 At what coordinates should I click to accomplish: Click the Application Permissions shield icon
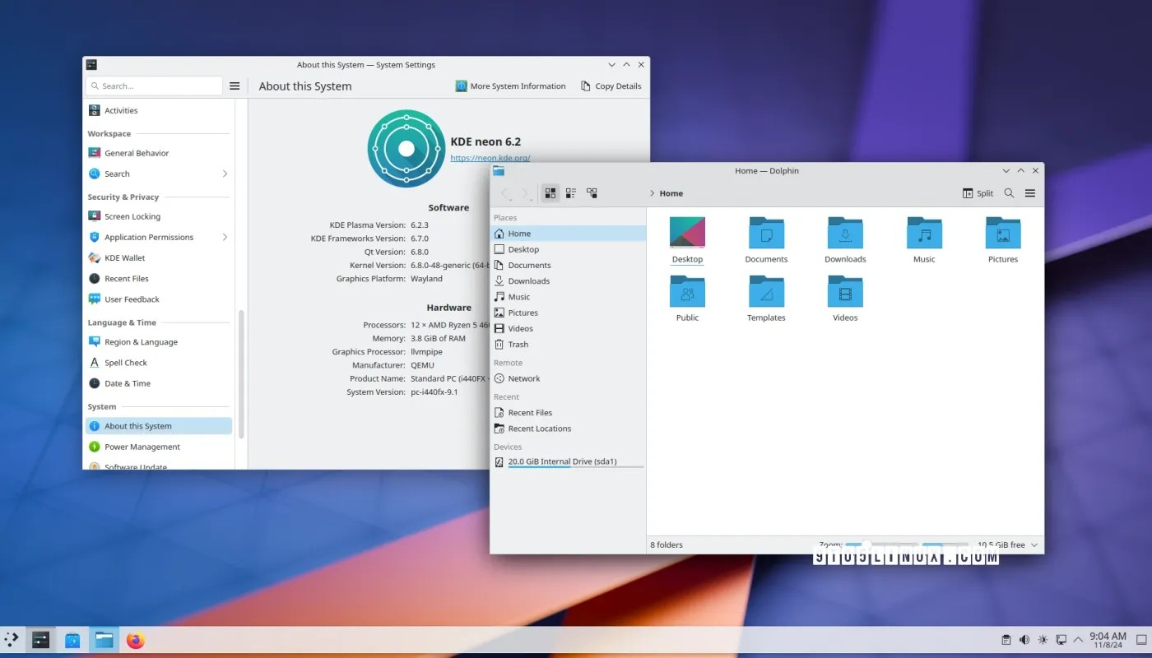tap(95, 237)
